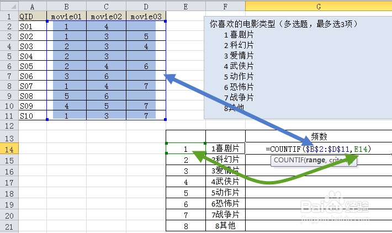Viewport: 392px width, 233px height.
Task: Click movie03 value 7 in S10 row
Action: [x=146, y=116]
